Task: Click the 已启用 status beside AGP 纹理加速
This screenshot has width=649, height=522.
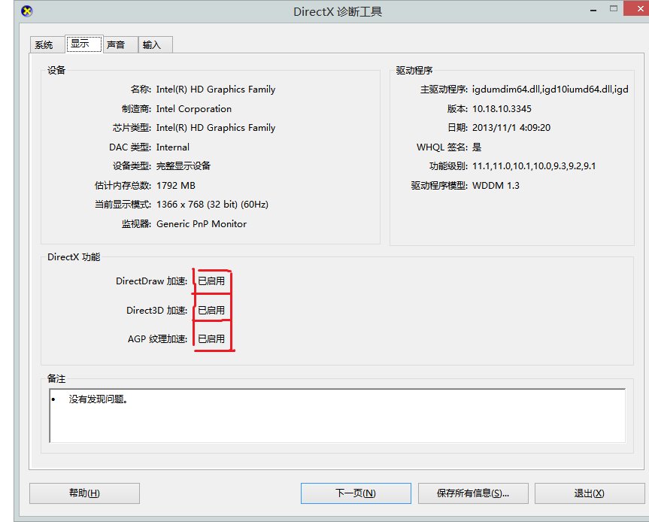Action: click(214, 338)
